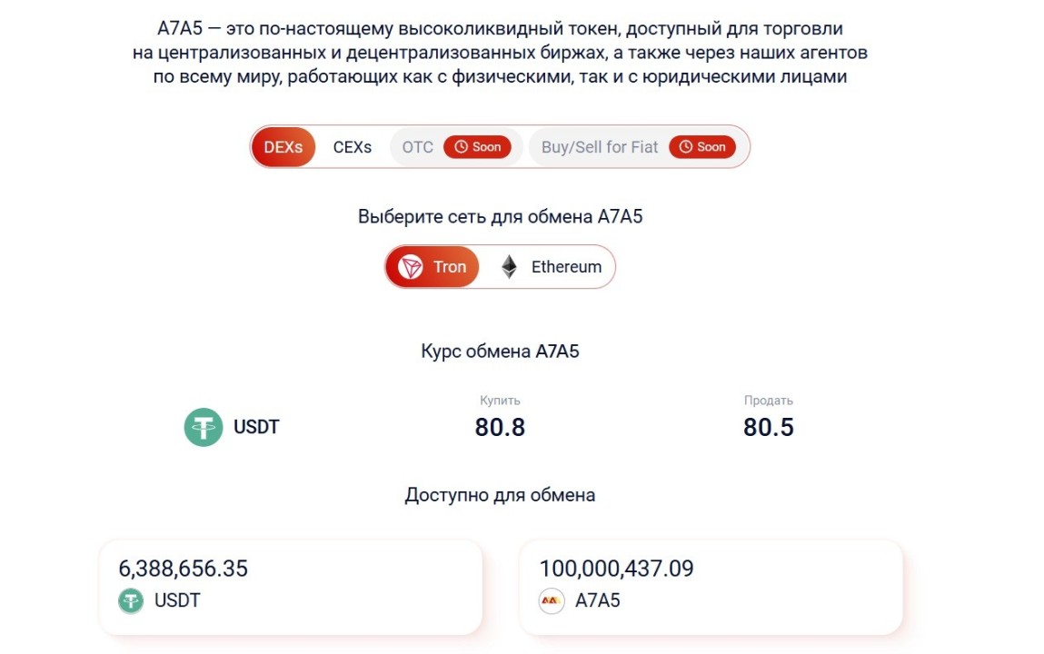Select the DEXs tab

pos(283,147)
